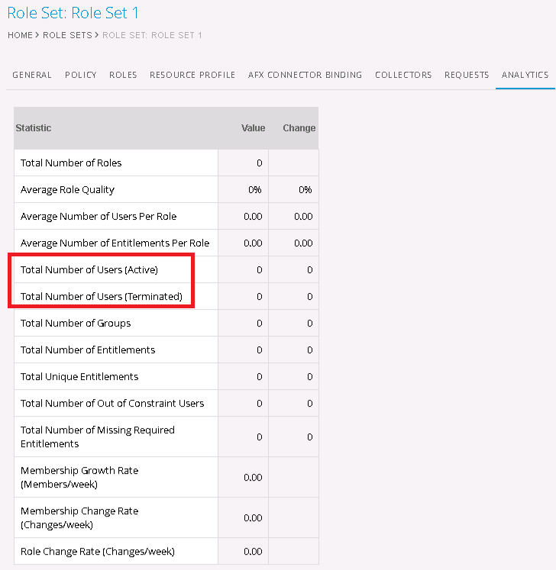Select the Total Number of Groups row

click(x=76, y=323)
